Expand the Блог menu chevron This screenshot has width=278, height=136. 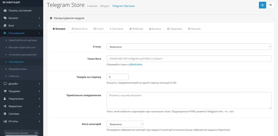pyautogui.click(x=39, y=26)
